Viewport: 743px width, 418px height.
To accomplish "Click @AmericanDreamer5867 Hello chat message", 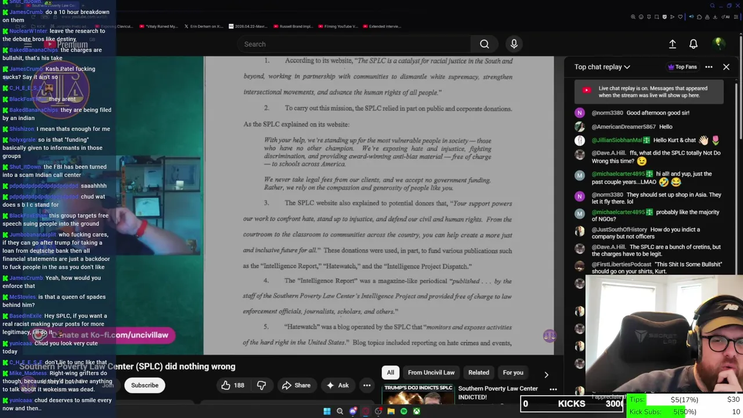I will coord(632,127).
